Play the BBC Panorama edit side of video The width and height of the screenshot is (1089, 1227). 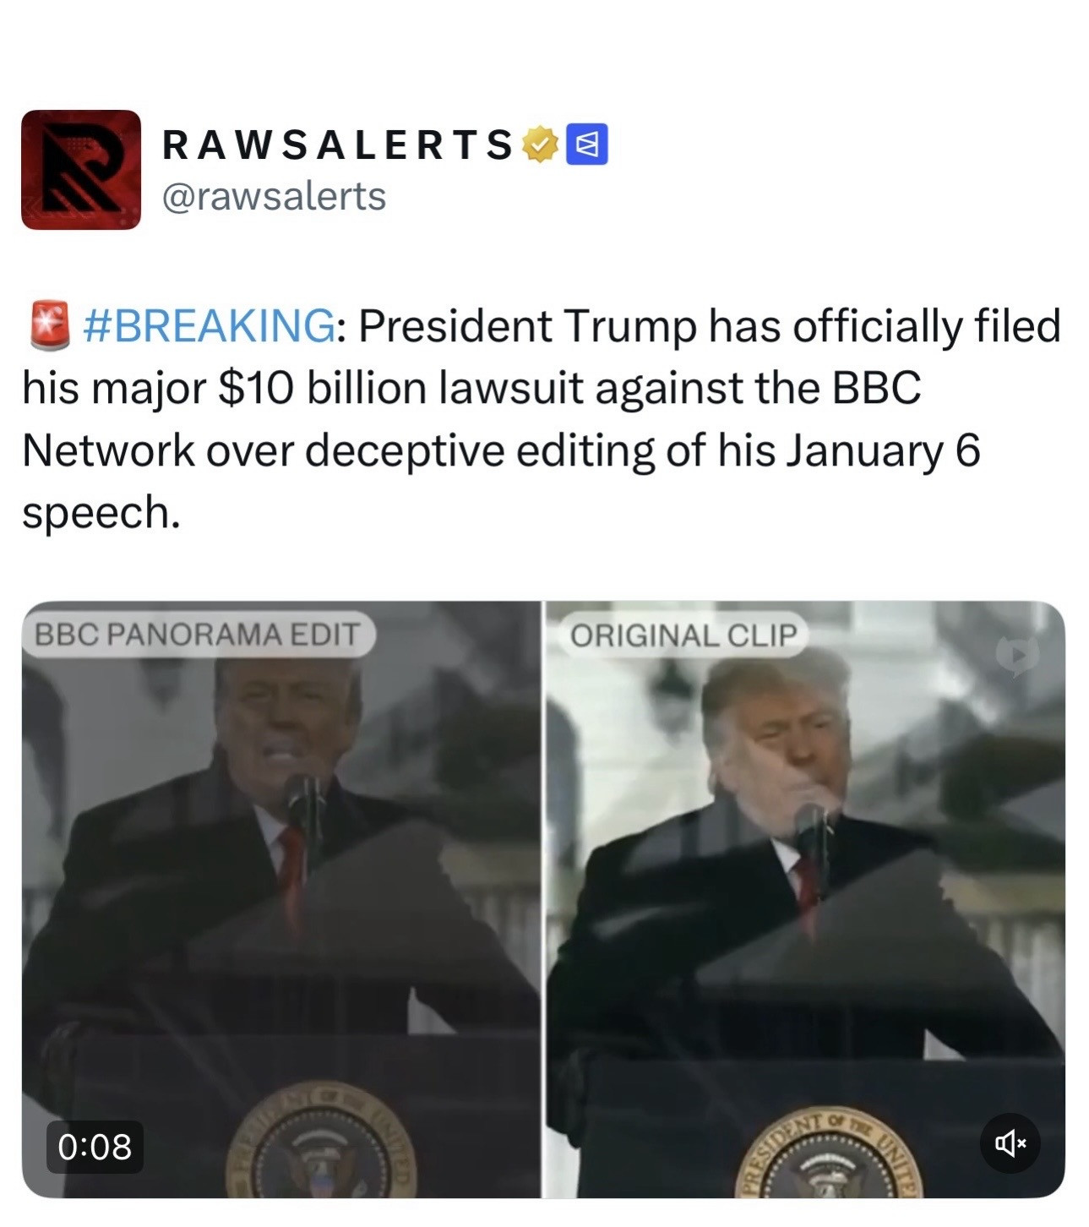[280, 899]
